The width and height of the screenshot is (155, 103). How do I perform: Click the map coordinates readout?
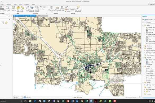pyautogui.click(x=78, y=97)
